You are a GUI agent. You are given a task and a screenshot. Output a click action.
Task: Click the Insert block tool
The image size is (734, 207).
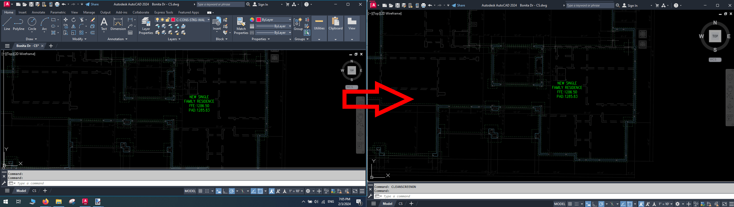tap(217, 24)
